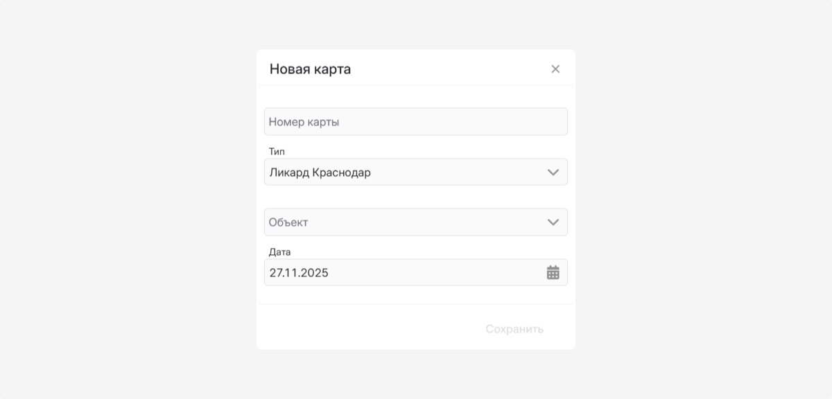Image resolution: width=832 pixels, height=399 pixels.
Task: Open the Объект combo box placeholder
Action: [x=288, y=222]
